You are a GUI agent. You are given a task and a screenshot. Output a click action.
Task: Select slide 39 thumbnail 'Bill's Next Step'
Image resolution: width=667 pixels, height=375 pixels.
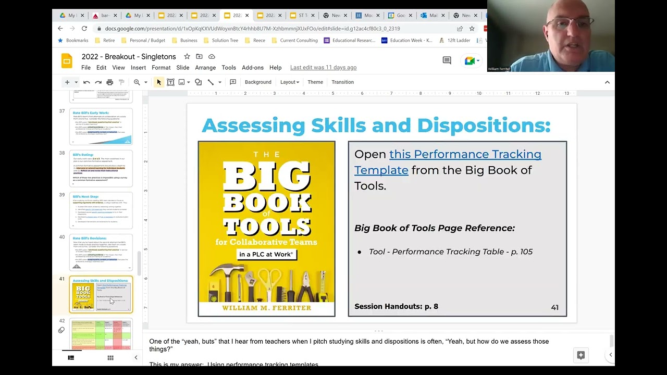click(101, 210)
